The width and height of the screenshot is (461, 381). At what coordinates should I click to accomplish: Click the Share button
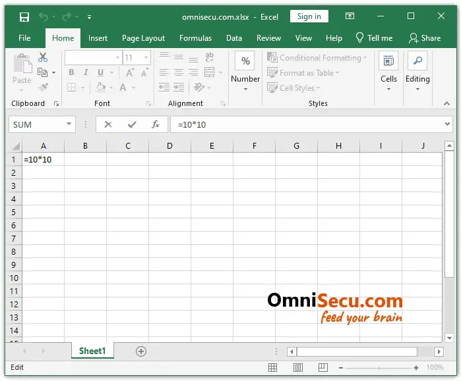425,38
